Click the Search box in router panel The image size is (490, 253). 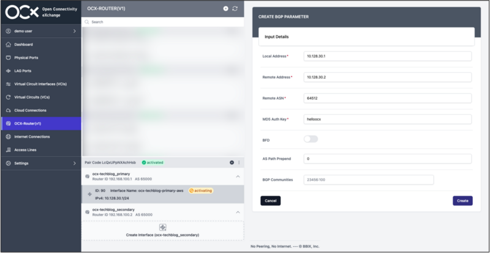[162, 22]
